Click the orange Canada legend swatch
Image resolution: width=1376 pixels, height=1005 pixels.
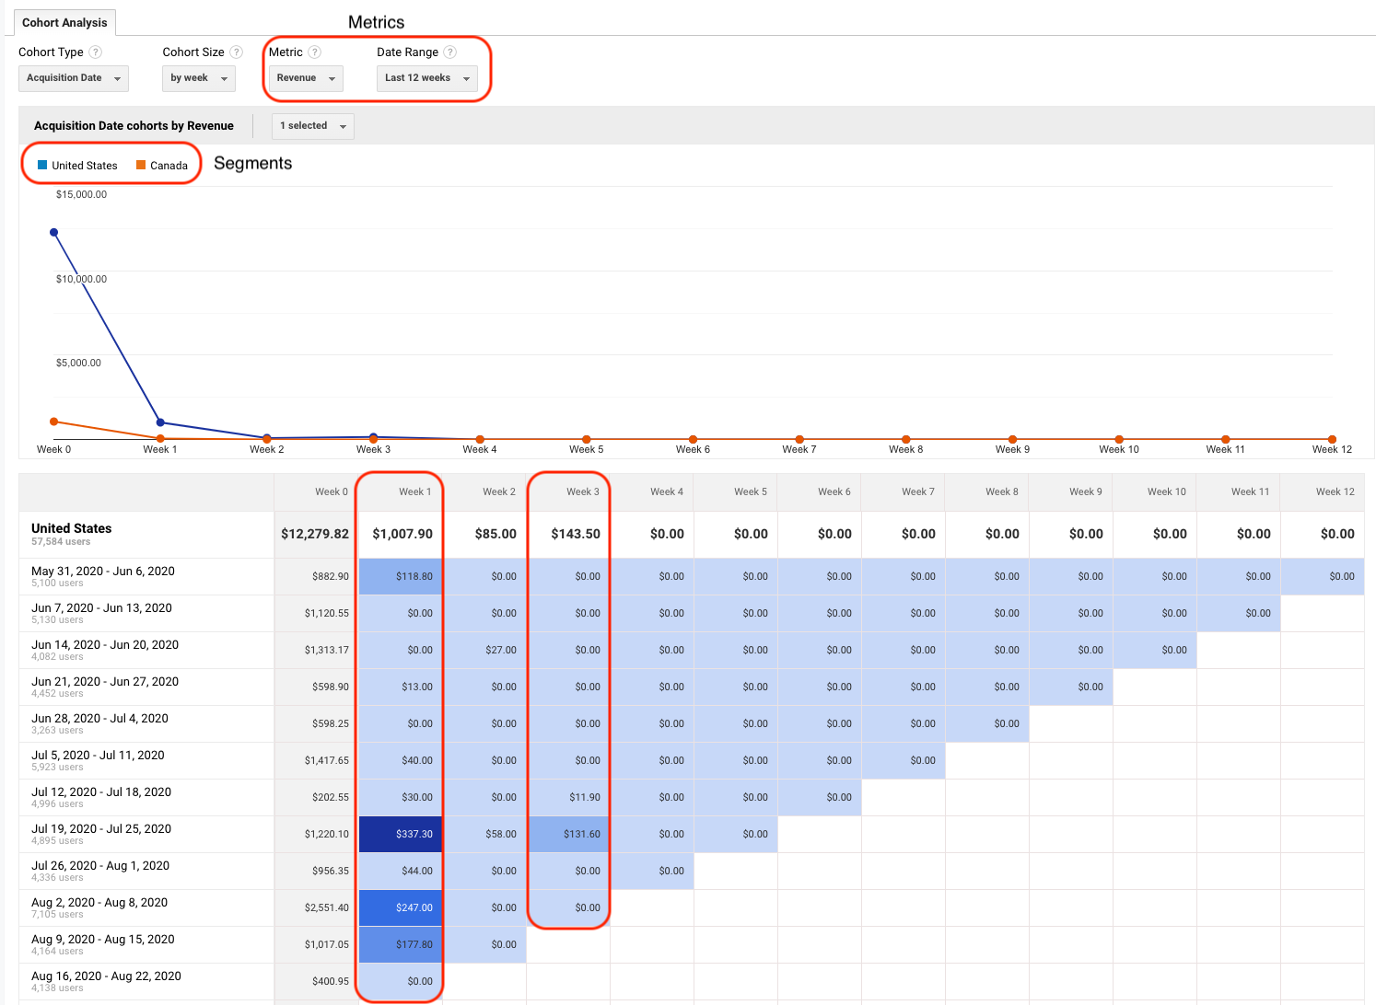click(141, 166)
